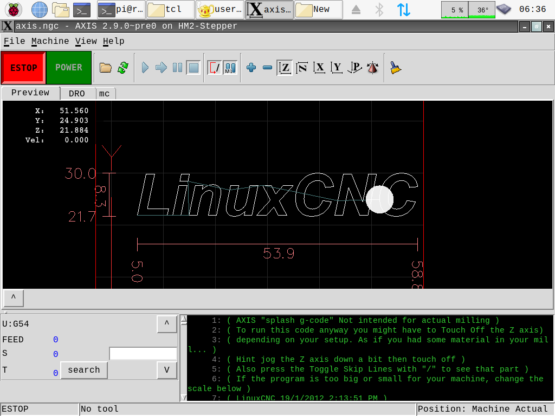Image resolution: width=555 pixels, height=416 pixels.
Task: Open the File menu
Action: (14, 41)
